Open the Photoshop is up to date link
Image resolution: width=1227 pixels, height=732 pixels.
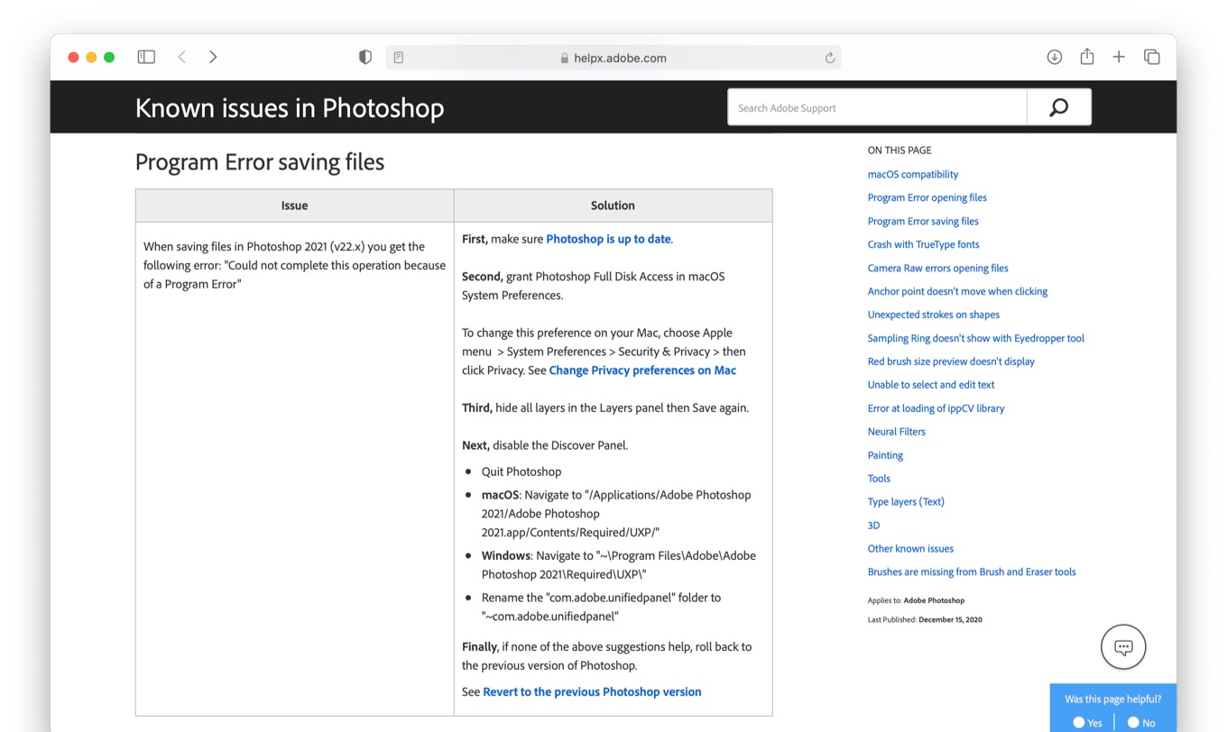pyautogui.click(x=608, y=239)
